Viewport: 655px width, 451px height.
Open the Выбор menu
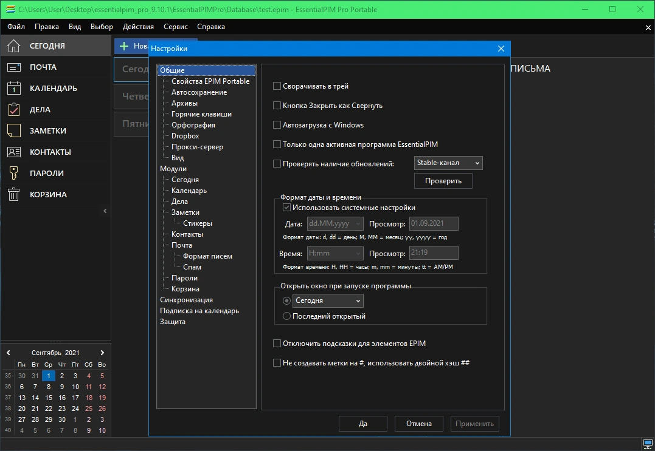coord(102,27)
